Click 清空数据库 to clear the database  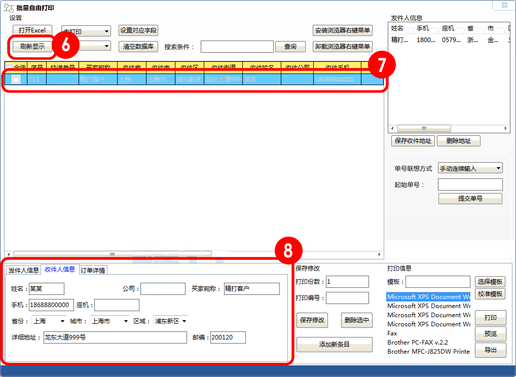138,46
